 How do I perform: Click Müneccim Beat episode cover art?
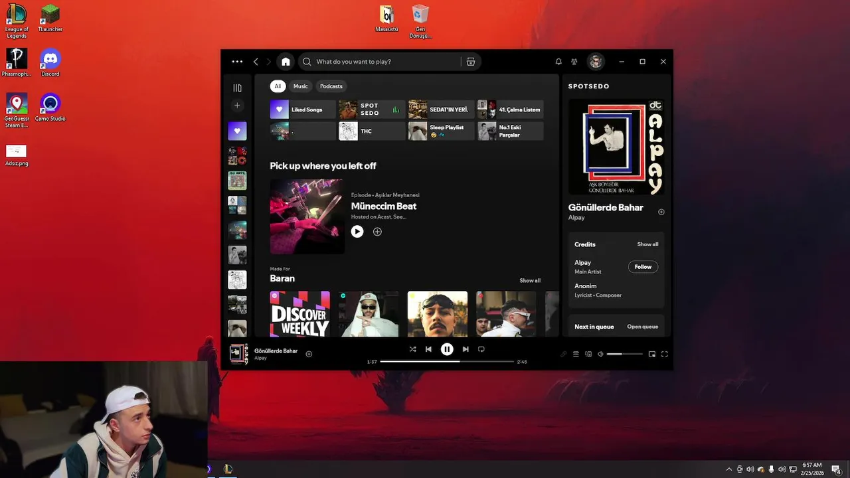[307, 216]
